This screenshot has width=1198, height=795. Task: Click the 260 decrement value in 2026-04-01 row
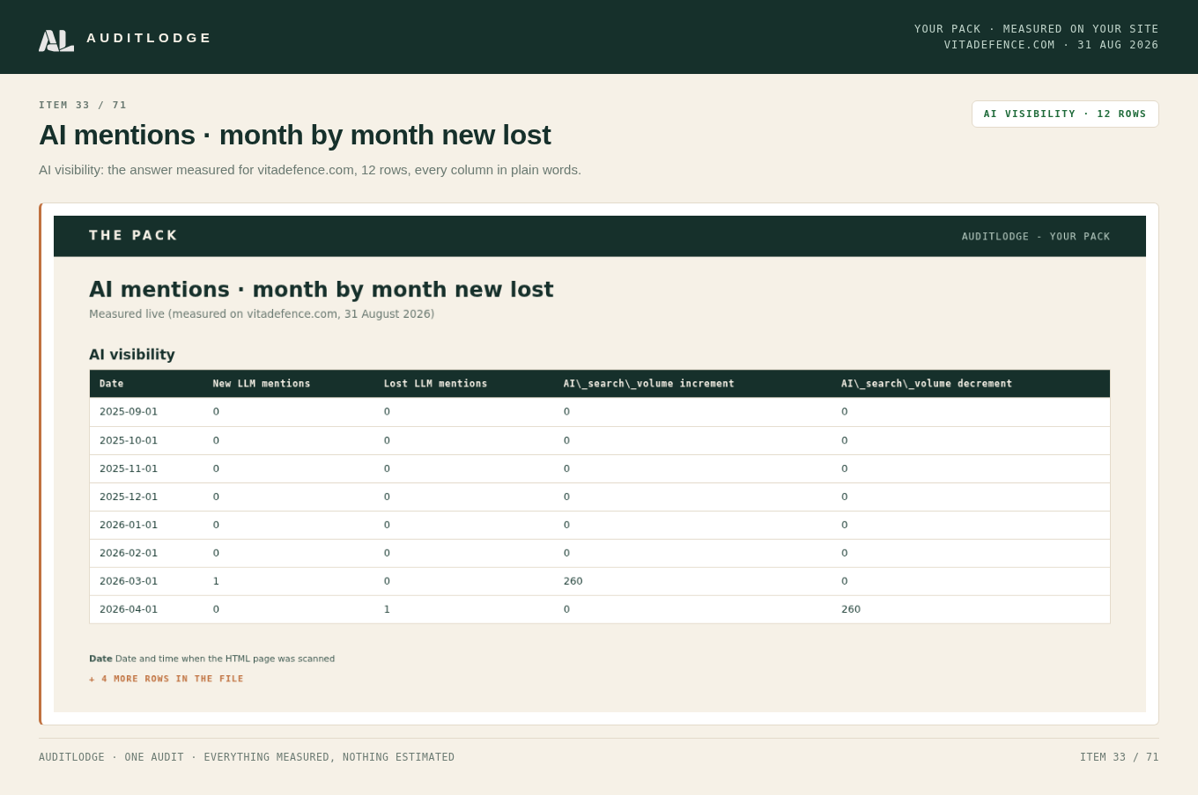[x=851, y=609]
